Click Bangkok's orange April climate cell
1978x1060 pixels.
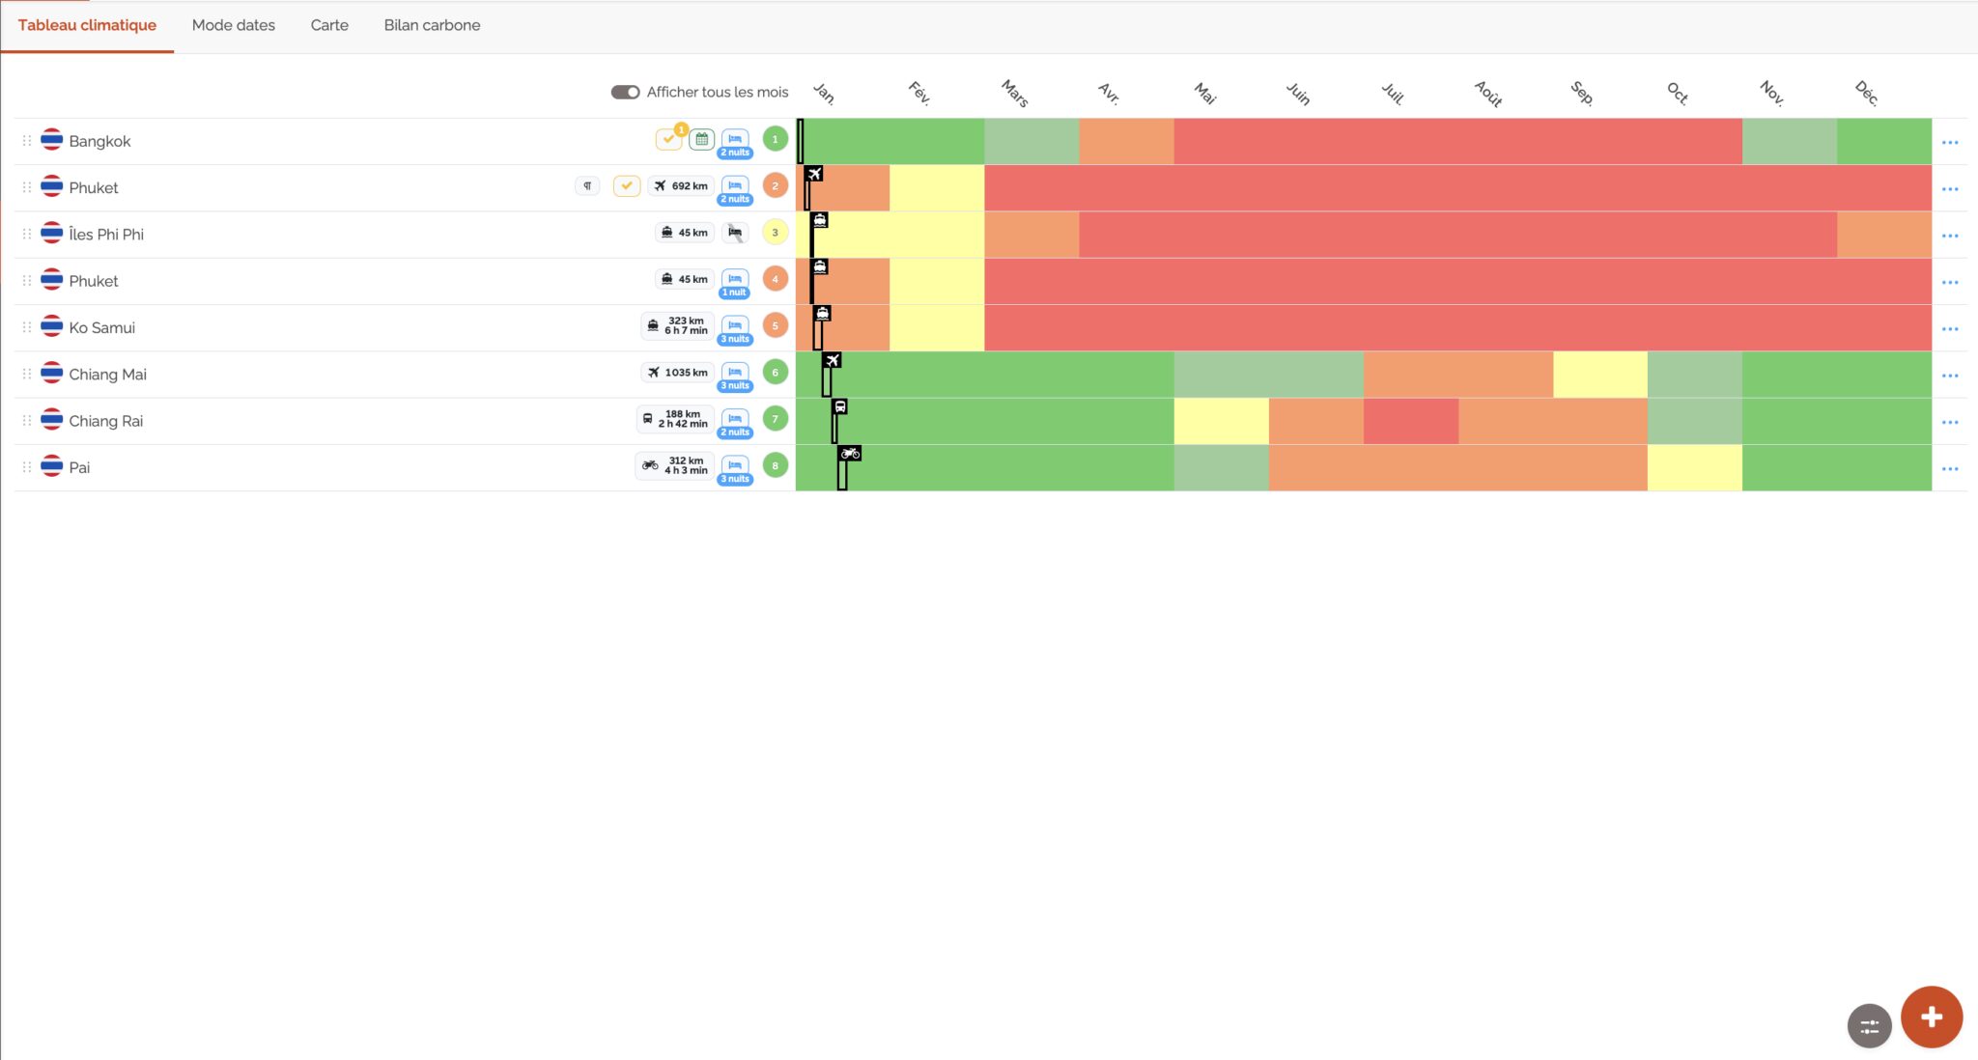1126,141
